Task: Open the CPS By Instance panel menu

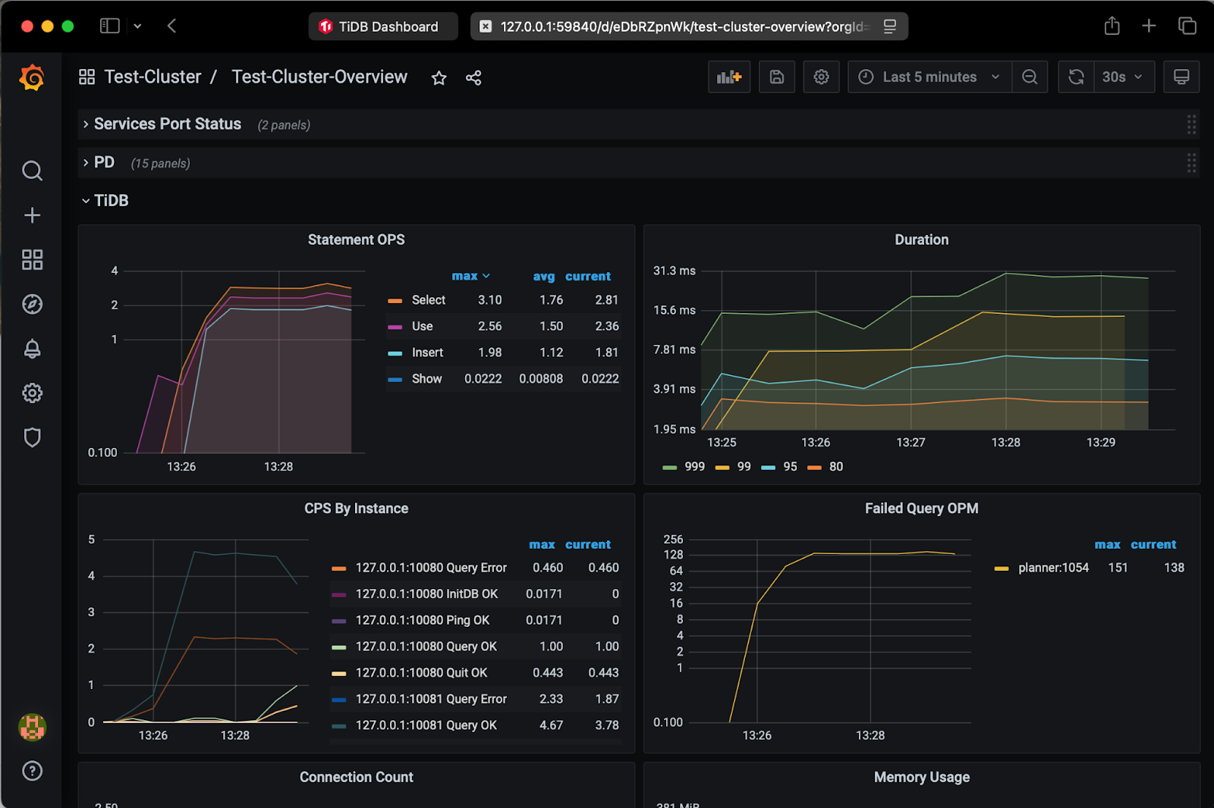Action: coord(356,509)
